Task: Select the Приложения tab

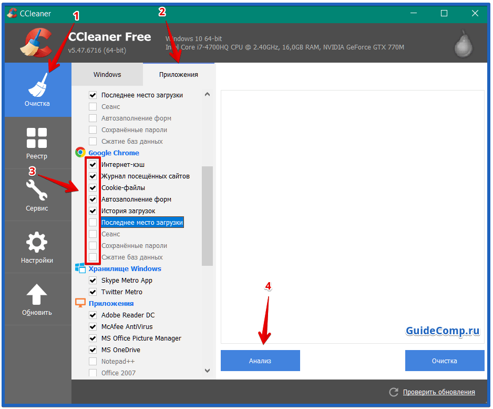Action: tap(179, 74)
